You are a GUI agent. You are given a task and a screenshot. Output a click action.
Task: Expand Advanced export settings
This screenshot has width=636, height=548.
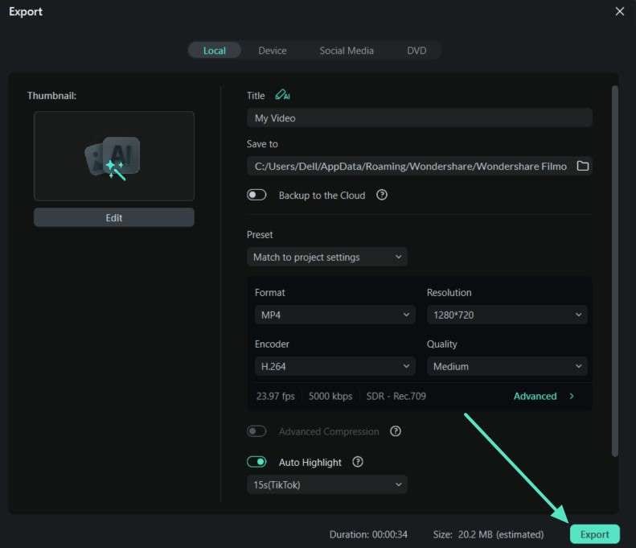pos(544,396)
